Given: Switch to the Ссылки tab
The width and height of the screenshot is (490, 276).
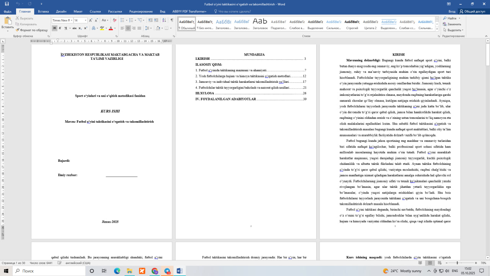Looking at the screenshot, I should (x=95, y=11).
